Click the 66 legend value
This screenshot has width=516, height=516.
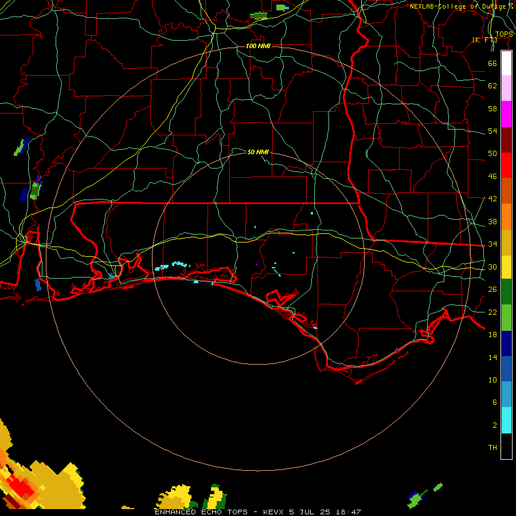pos(492,63)
